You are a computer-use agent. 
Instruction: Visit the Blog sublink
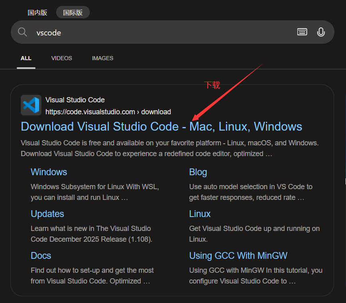click(x=198, y=172)
